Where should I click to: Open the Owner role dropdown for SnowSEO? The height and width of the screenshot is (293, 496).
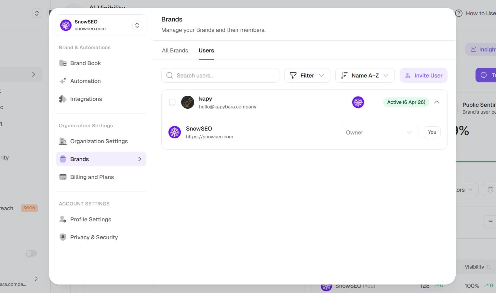pyautogui.click(x=380, y=132)
